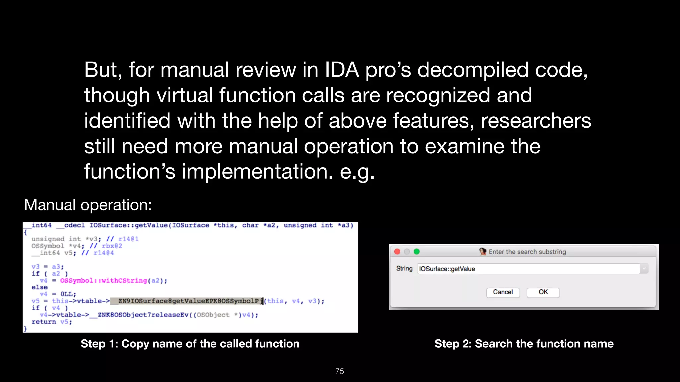Focus the String input containing IOSurface::getValue
The width and height of the screenshot is (680, 382).
tap(528, 269)
